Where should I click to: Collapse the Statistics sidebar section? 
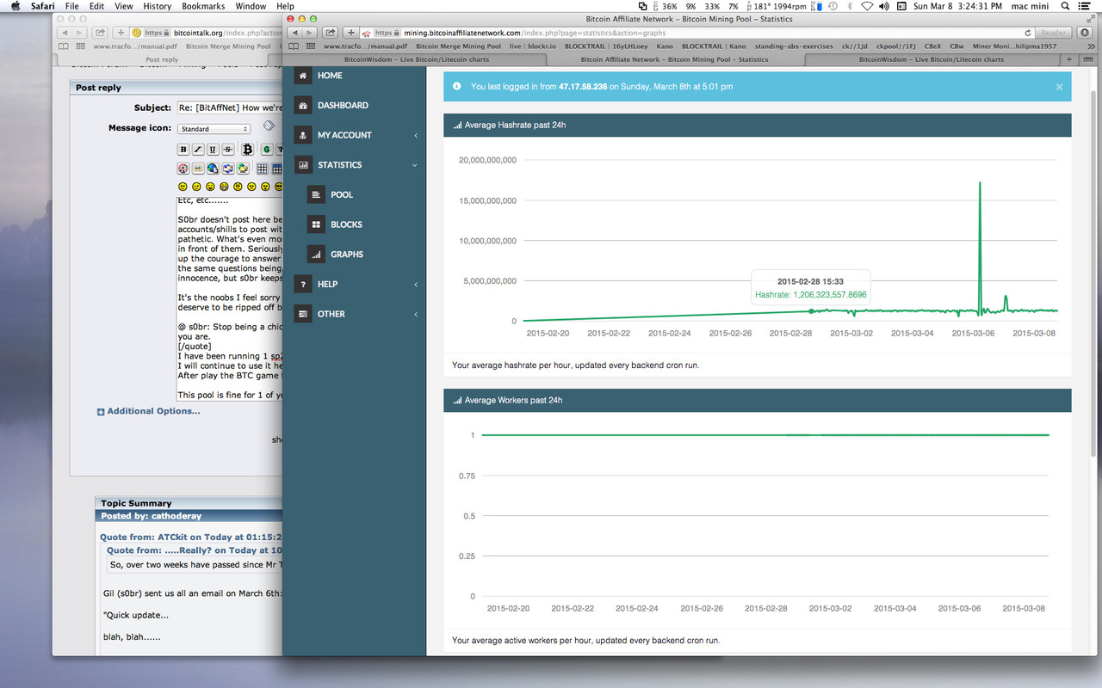pyautogui.click(x=355, y=165)
